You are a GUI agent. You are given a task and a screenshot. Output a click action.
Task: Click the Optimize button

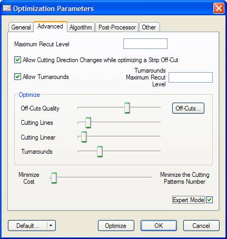coord(116,225)
